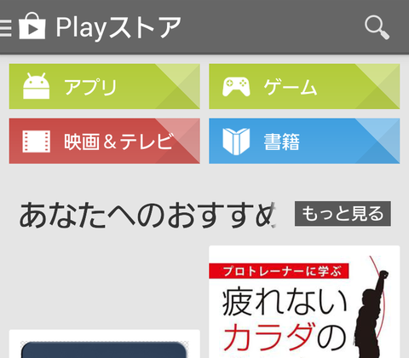Tap the red プロトレーナーに学ぶ banner
Viewport: 409px width, 358px height.
coord(279,271)
